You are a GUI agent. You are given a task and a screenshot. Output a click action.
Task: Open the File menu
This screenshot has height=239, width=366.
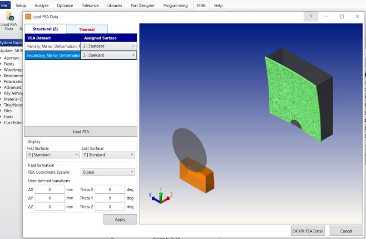point(5,5)
